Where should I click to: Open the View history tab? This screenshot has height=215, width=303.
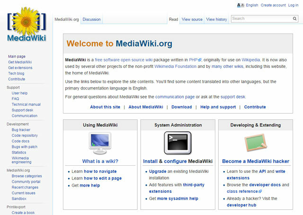216,19
